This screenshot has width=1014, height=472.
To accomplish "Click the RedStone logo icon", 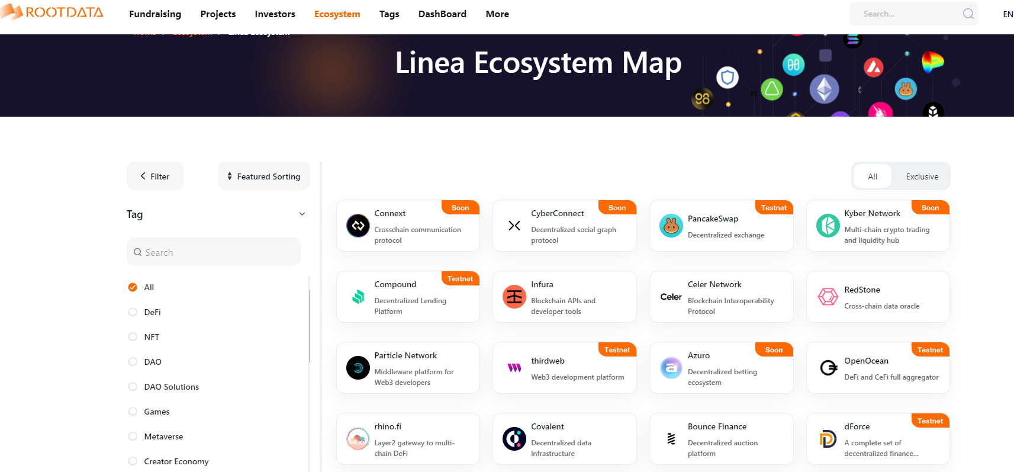I will 828,297.
